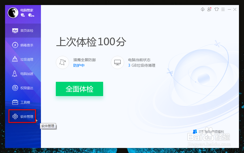Click the computer status monitor icon

pos(117,62)
